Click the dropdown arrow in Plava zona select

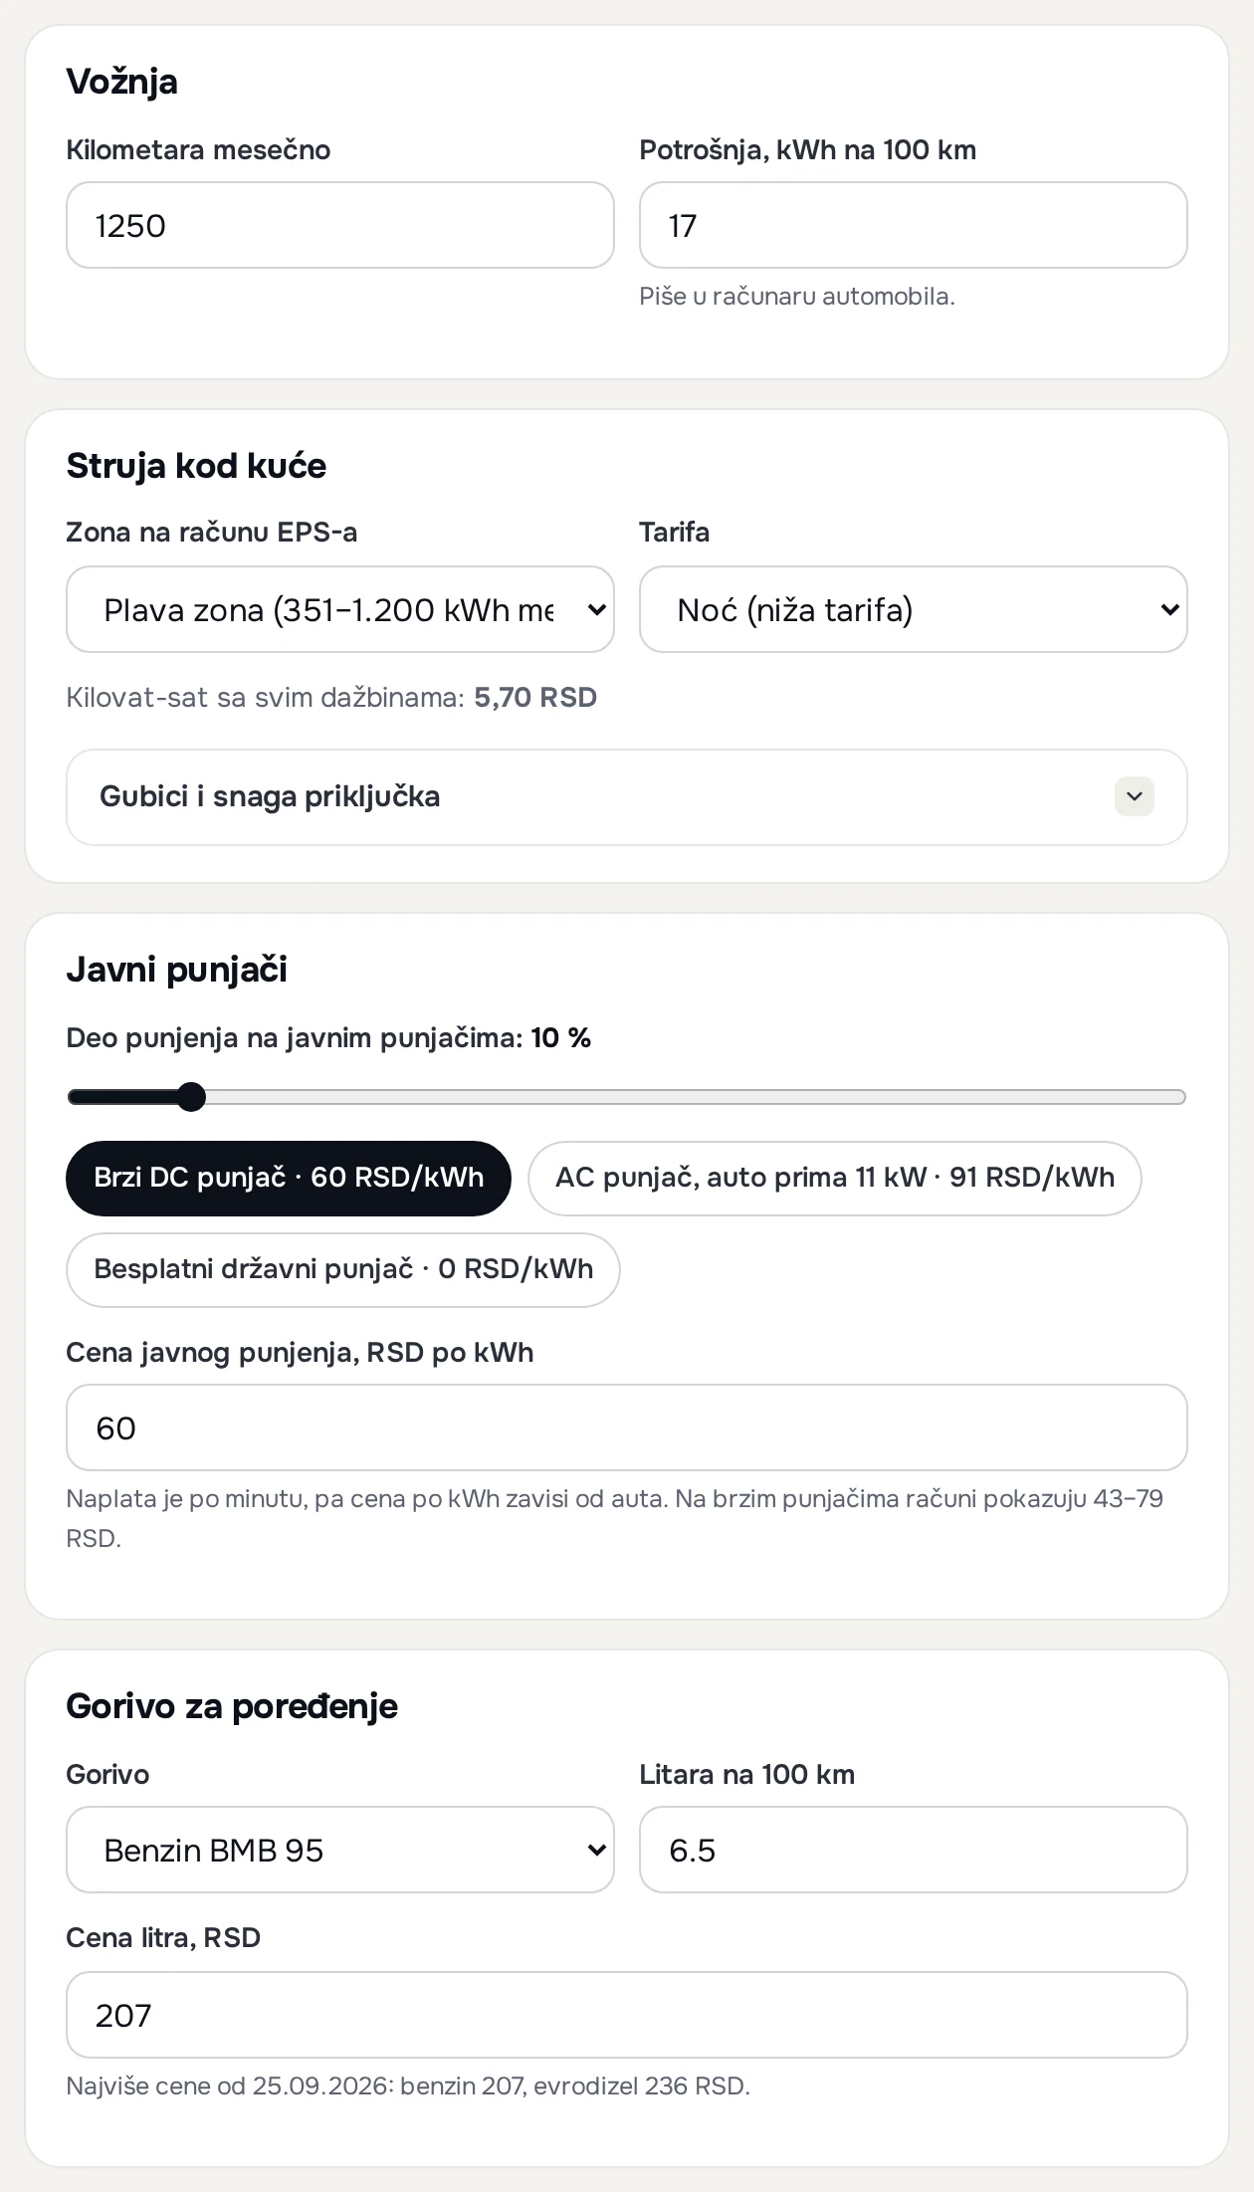pyautogui.click(x=597, y=609)
